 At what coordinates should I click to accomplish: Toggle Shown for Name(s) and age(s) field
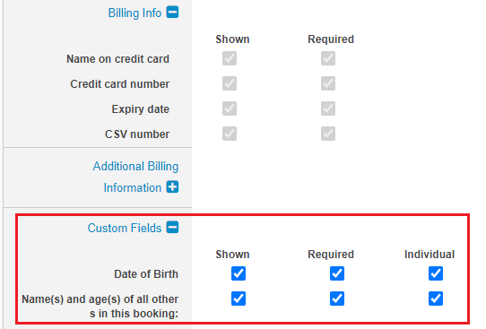click(x=239, y=299)
